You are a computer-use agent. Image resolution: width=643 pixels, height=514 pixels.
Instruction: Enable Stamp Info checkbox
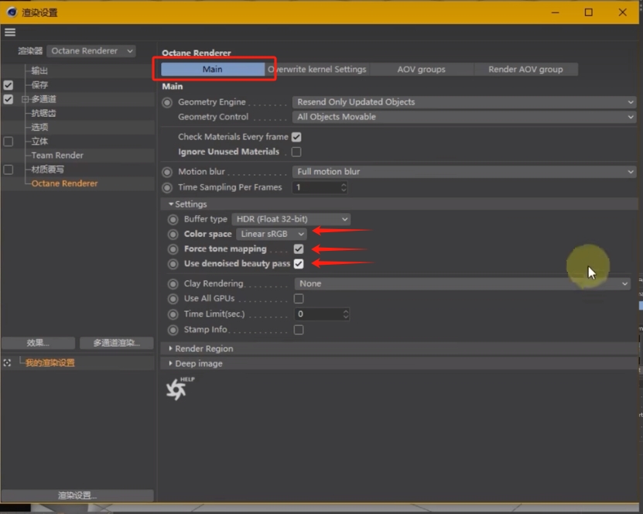click(x=299, y=330)
